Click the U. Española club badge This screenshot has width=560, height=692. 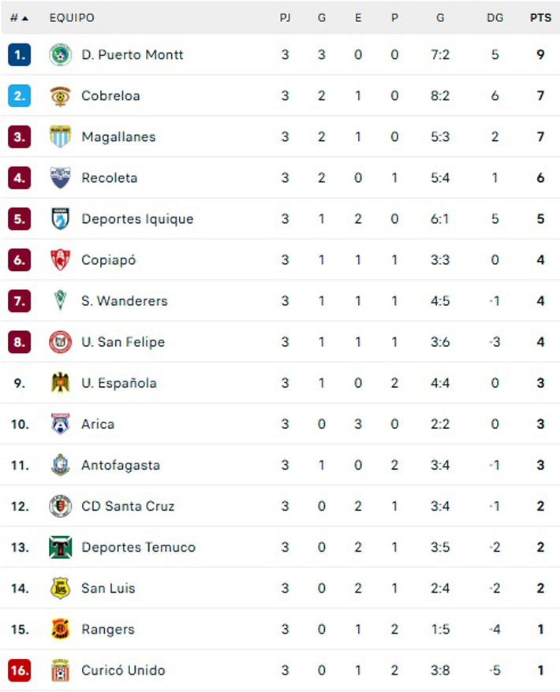pos(60,383)
